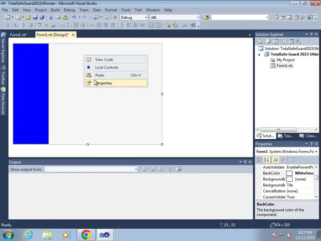Viewport: 321px width, 241px height.
Task: Click the Save All icon
Action: [x=42, y=18]
